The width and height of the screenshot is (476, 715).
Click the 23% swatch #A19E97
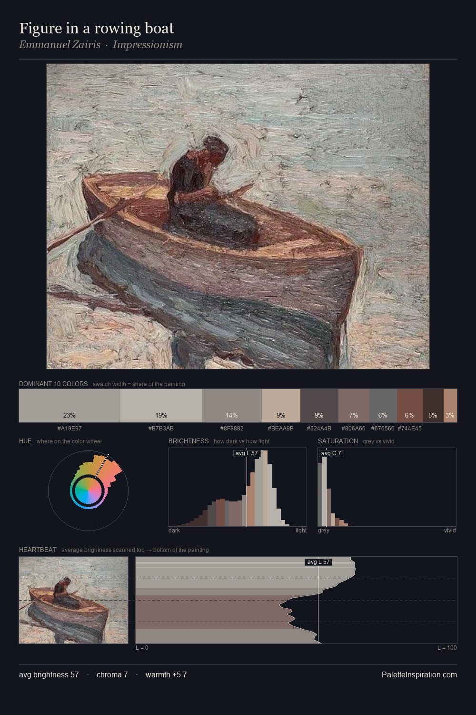[x=69, y=406]
